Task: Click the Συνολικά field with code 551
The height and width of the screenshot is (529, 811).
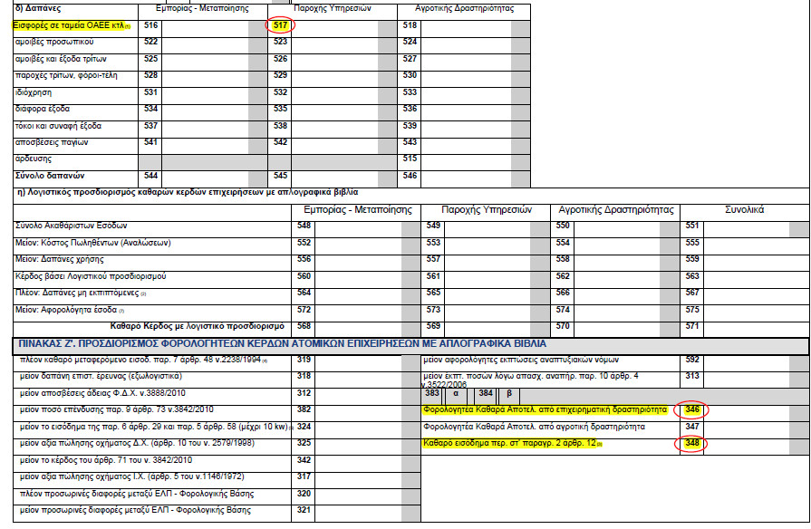Action: coord(752,226)
